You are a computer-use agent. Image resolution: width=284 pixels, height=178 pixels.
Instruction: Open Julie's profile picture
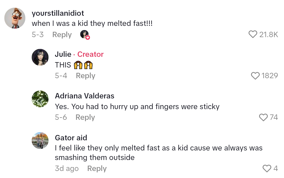(x=40, y=57)
